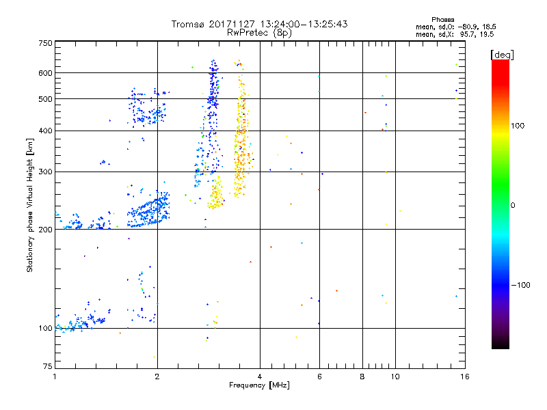The height and width of the screenshot is (410, 547).
Task: Click the red top of the colorbar
Action: 500,64
